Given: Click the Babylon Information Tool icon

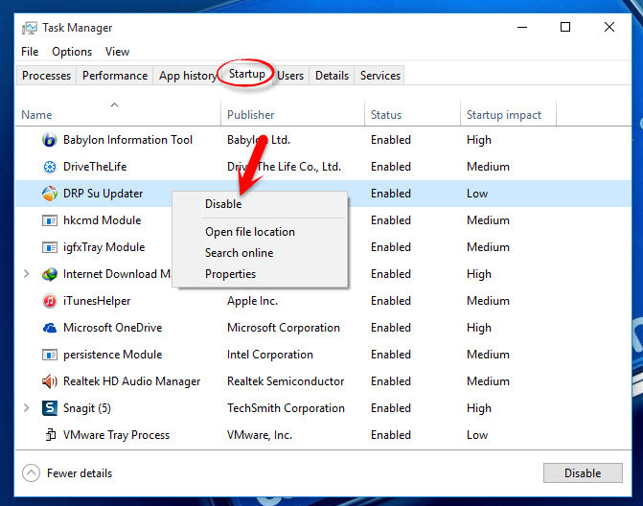Looking at the screenshot, I should 49,140.
